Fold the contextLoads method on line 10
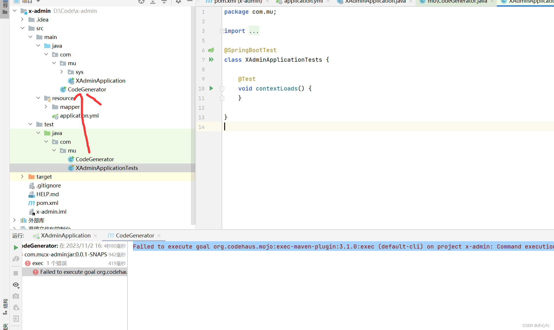Viewport: 554px width, 330px height. click(x=222, y=88)
